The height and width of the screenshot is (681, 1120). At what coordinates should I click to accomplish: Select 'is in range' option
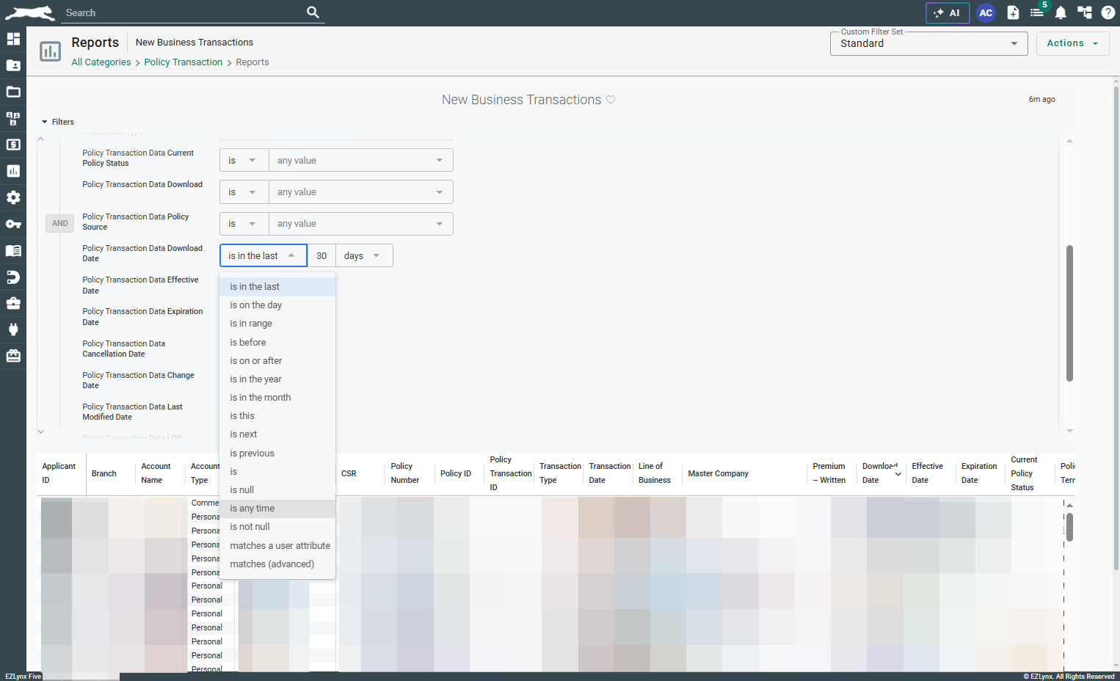(x=277, y=324)
